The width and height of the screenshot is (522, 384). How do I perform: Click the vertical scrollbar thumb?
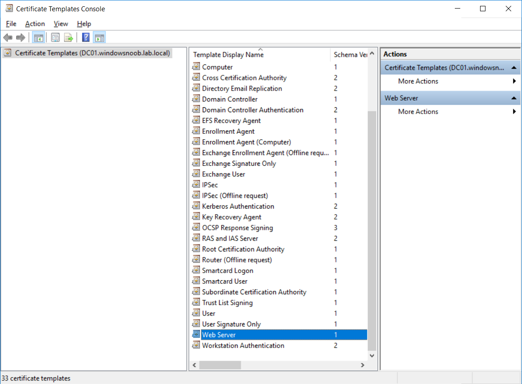pyautogui.click(x=372, y=230)
